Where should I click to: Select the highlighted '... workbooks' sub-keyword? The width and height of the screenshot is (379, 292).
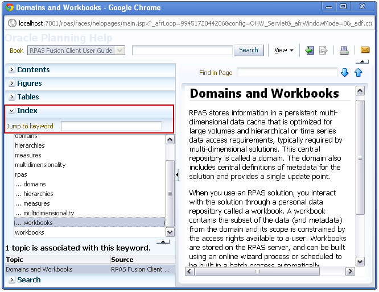[89, 223]
